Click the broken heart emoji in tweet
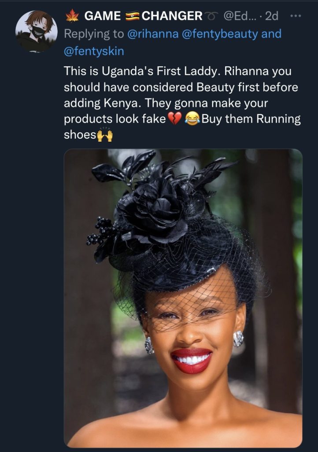Image resolution: width=318 pixels, height=452 pixels. click(174, 119)
